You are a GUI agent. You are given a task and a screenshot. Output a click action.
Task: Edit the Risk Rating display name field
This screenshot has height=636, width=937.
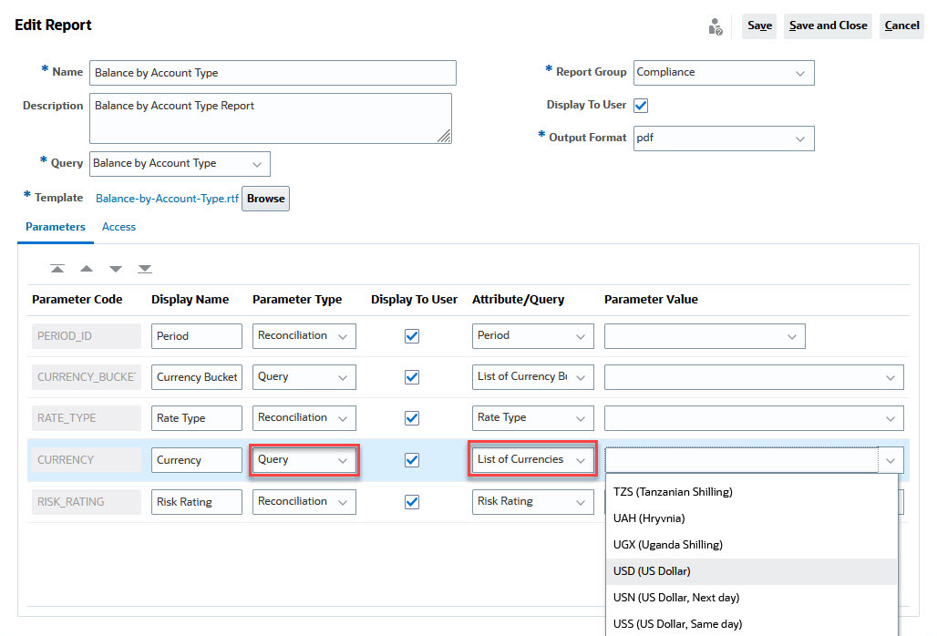point(197,502)
